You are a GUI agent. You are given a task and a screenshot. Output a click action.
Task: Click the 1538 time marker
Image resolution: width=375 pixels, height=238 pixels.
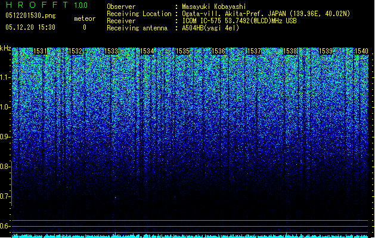(x=290, y=51)
